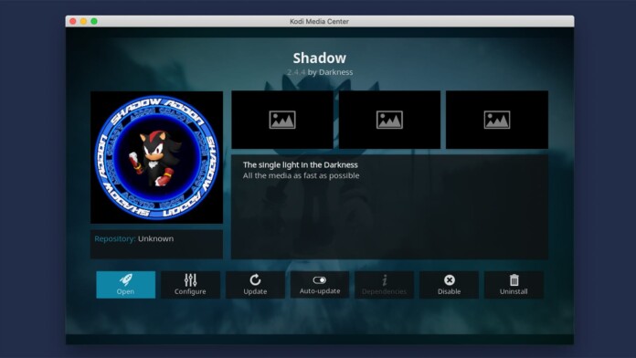The width and height of the screenshot is (636, 358).
Task: Click the Kodi Media Center title bar text
Action: 319,22
